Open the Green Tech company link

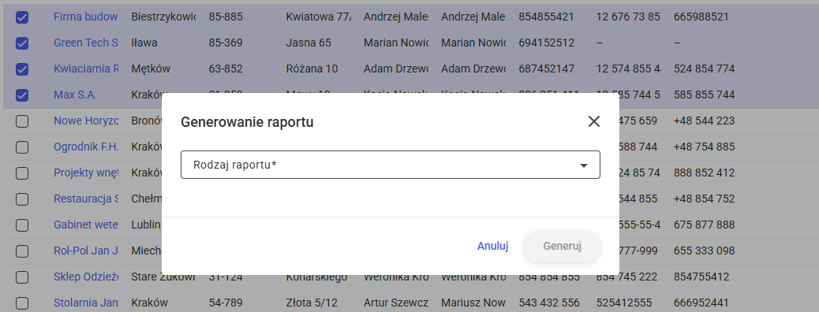coord(86,43)
